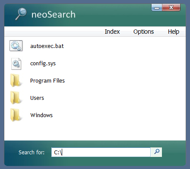Click the config.sys file icon
This screenshot has height=169, width=190.
(16, 64)
